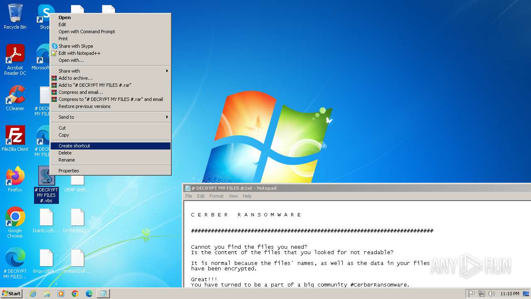Open Chrome from the taskbar
This screenshot has height=299, width=531.
75,294
